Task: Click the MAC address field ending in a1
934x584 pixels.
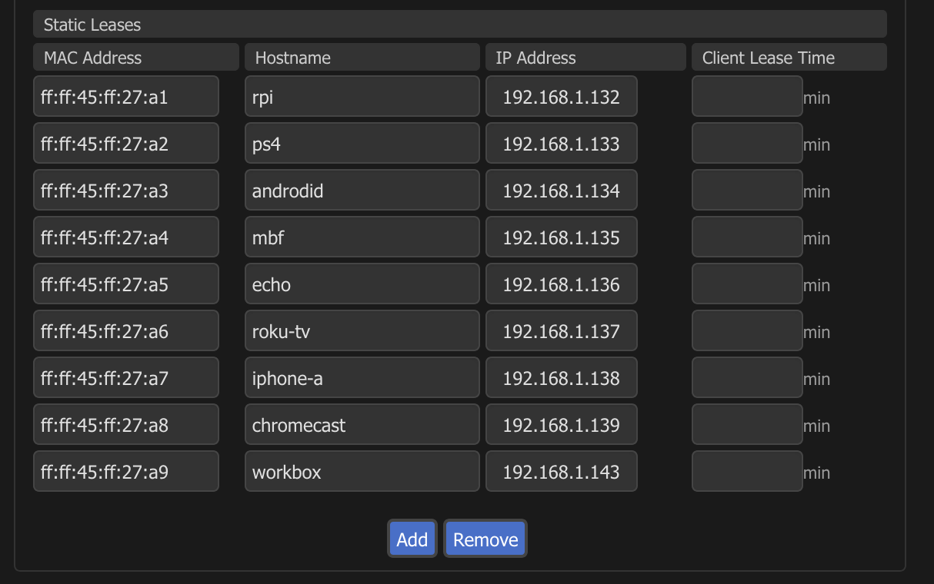Action: 126,97
